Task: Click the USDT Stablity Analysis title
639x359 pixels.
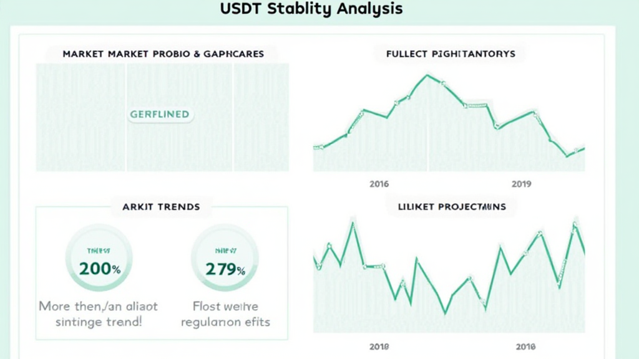Action: tap(311, 9)
